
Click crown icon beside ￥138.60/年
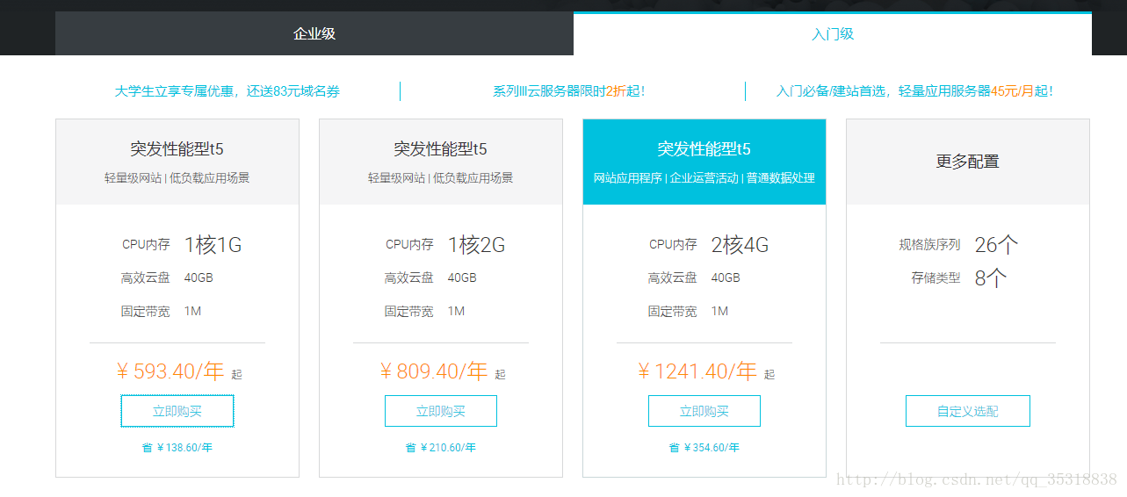click(x=147, y=448)
